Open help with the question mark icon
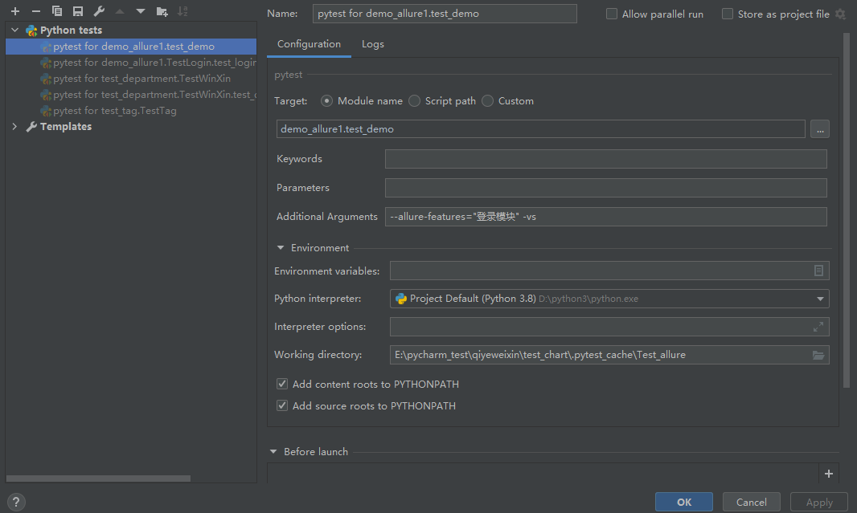 (16, 502)
